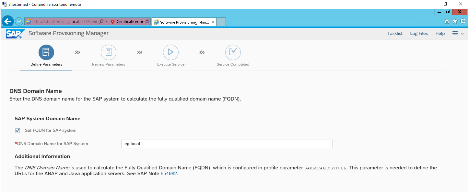Screen dimensions: 468x192
Task: Open the address bar dropdown arrow
Action: [x=106, y=22]
